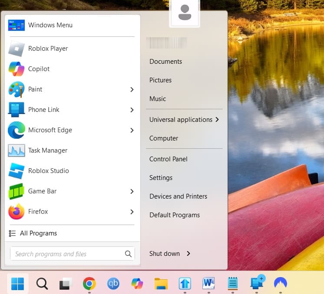Show All Programs list
The width and height of the screenshot is (324, 294).
38,233
